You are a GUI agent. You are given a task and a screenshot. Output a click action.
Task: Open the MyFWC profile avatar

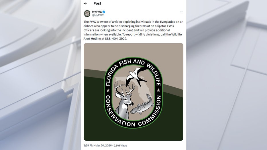tap(87, 14)
